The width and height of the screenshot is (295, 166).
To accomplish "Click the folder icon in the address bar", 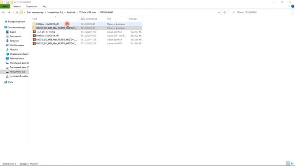I will coord(22,12).
